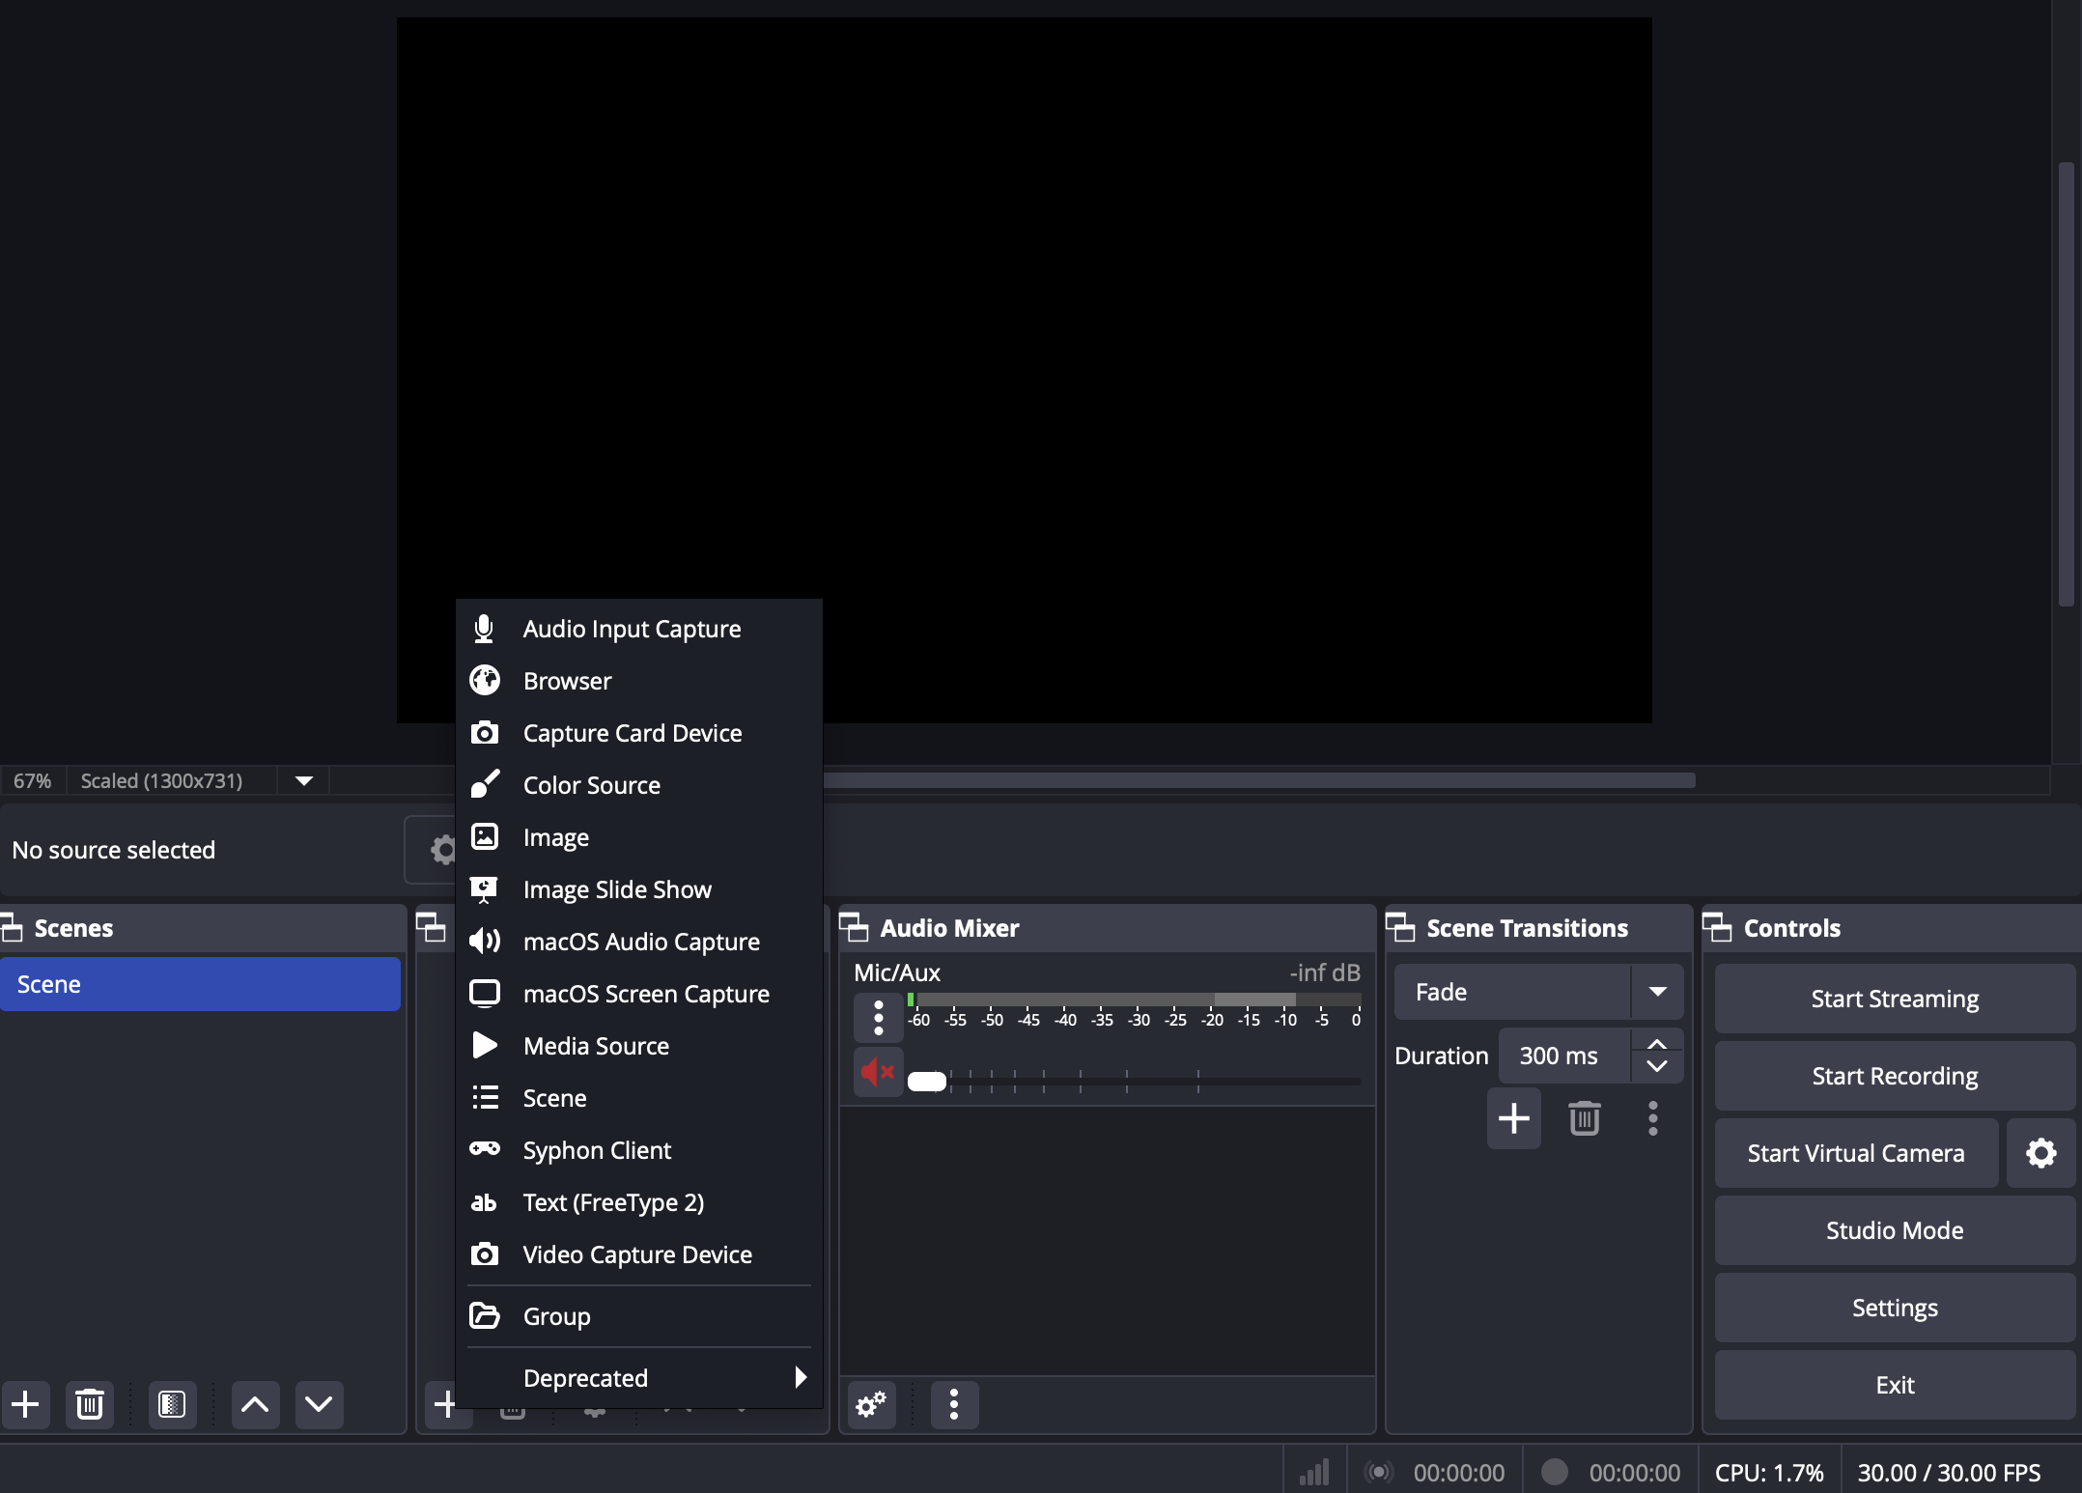Move the scene down with the arrow
Screen dimensions: 2082x1493
[319, 1404]
